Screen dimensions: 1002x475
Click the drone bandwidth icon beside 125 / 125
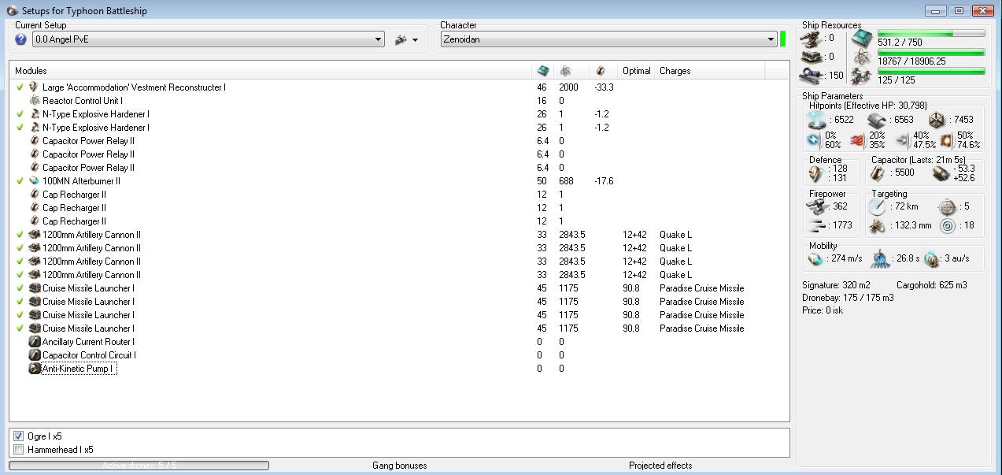862,76
